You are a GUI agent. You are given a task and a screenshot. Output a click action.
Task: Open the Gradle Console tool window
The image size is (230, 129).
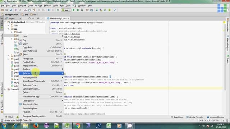[x=194, y=117]
